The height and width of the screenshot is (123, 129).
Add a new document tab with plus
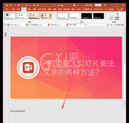pyautogui.click(x=86, y=25)
